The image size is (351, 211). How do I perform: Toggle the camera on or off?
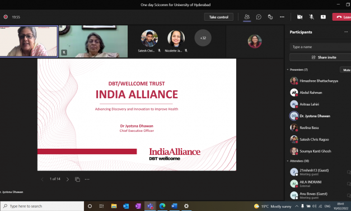click(299, 17)
